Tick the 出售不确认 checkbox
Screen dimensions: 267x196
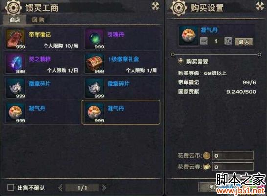click(x=11, y=188)
